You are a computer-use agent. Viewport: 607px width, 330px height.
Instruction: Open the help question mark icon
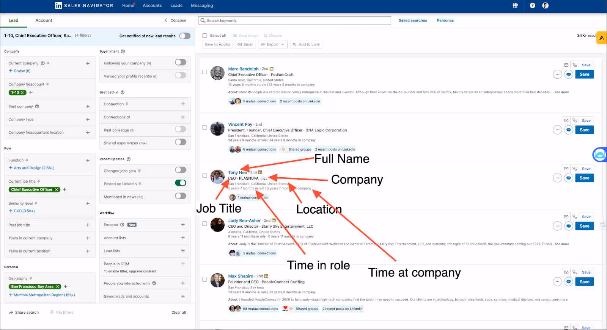coord(532,5)
